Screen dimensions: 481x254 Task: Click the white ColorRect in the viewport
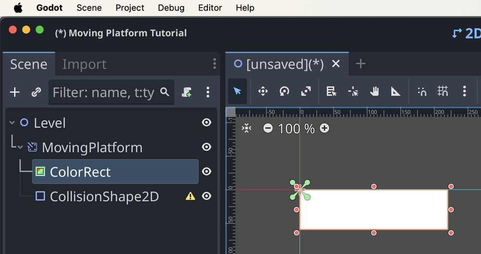[x=374, y=210]
